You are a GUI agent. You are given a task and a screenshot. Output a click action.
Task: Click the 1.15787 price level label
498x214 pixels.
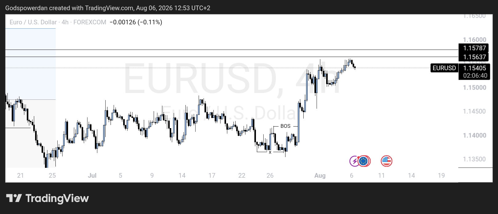pos(474,48)
